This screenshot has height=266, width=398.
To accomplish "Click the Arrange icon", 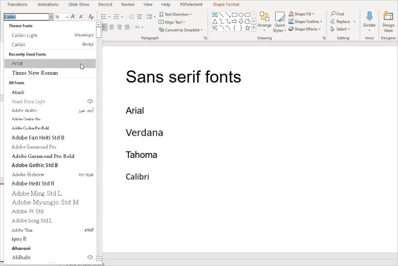I will [x=265, y=18].
